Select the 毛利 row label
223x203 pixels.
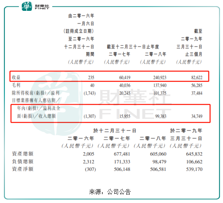[x=16, y=85]
